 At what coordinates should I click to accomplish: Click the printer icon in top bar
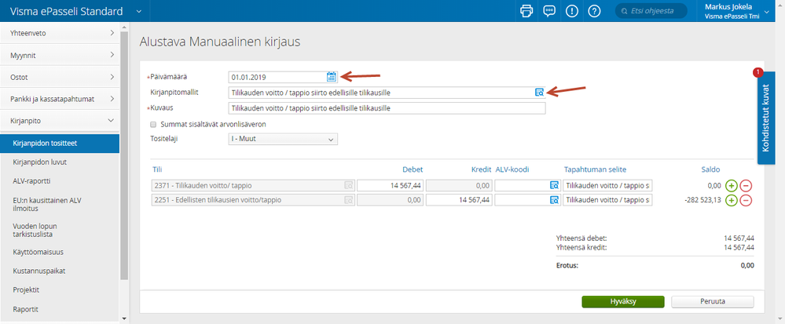coord(526,11)
